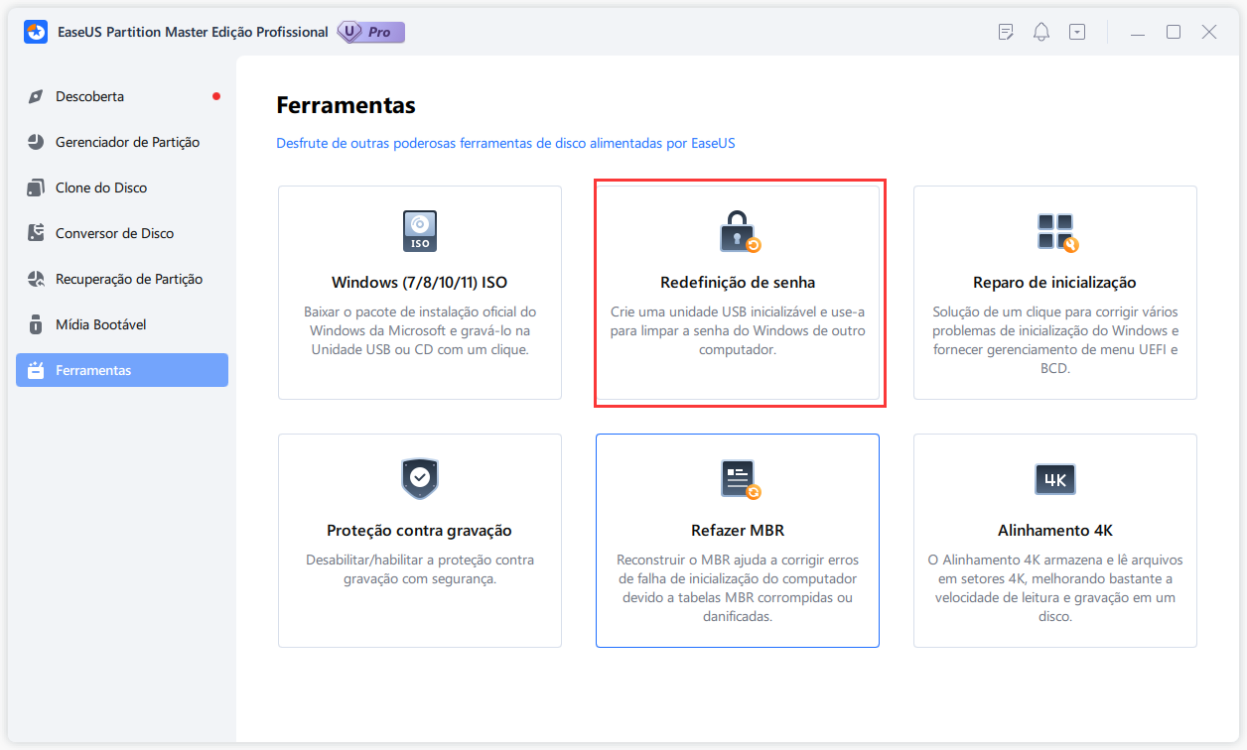Select the Conversor de Disco icon
Viewport: 1247px width, 750px height.
coord(36,234)
